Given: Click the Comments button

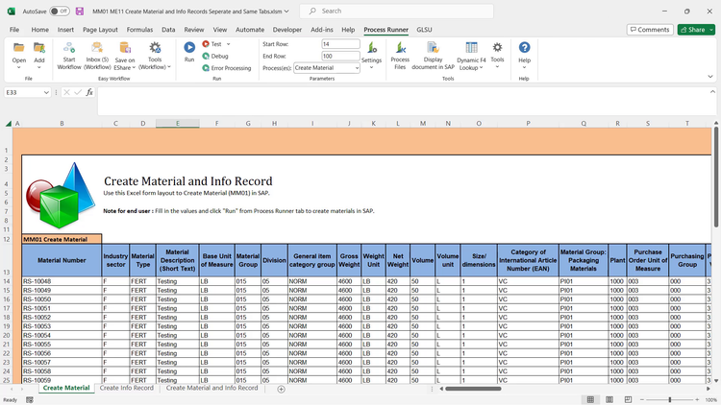Looking at the screenshot, I should click(x=650, y=30).
